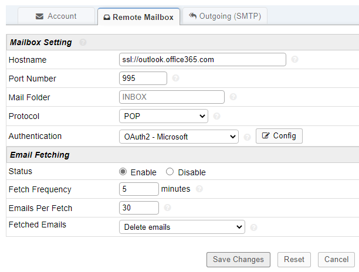Click help icon beside Emails Per Fetch
This screenshot has height=272, width=359.
point(168,208)
